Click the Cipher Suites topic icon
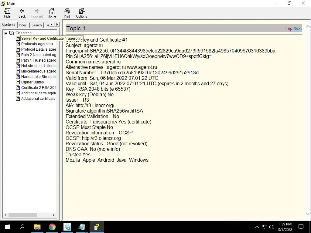 (18, 82)
